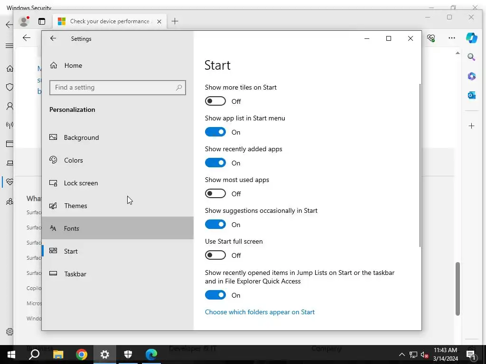
Task: Open Device performance & health heart in Windows Security
Action: (9, 182)
